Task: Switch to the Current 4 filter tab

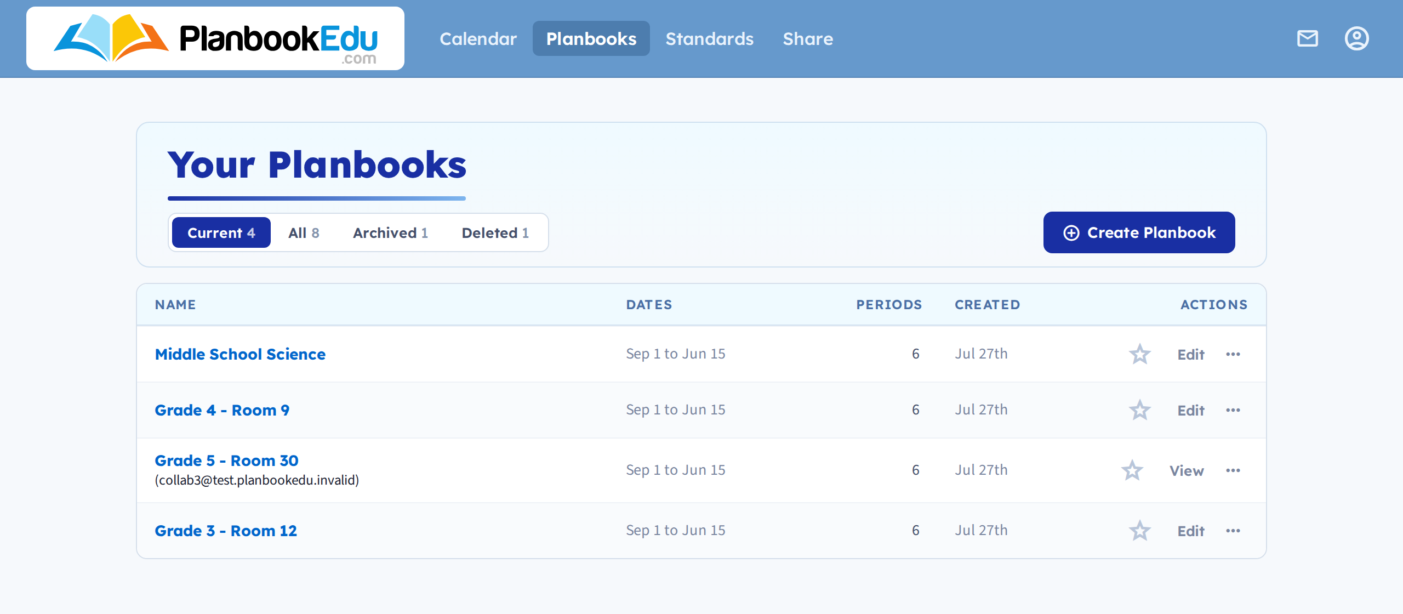Action: pos(221,232)
